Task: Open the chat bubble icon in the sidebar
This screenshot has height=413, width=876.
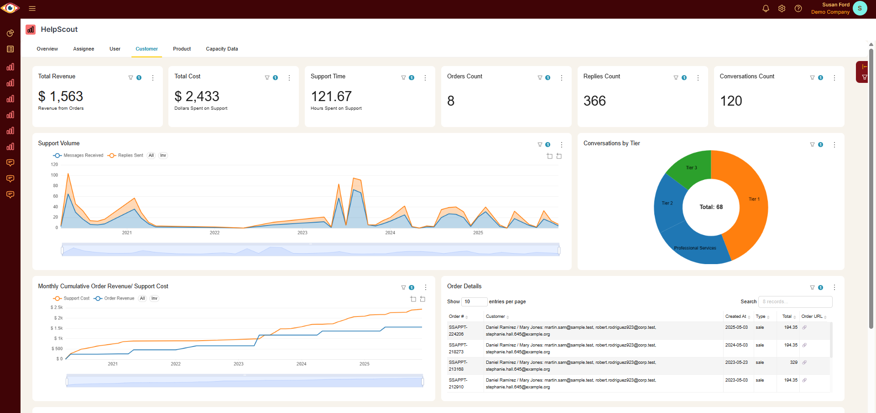Action: 10,163
